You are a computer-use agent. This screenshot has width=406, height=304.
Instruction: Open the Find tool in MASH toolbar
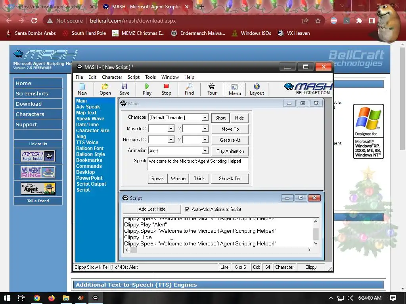[189, 89]
